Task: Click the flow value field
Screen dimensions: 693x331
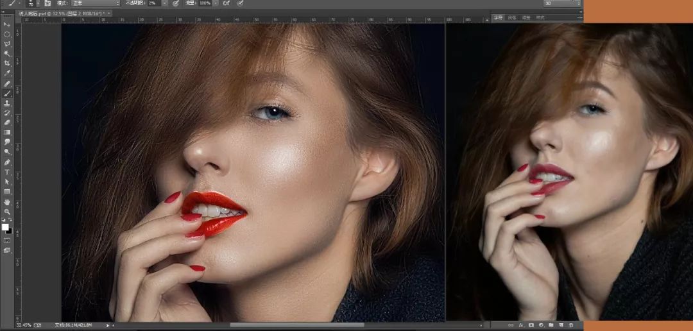Action: pos(205,3)
